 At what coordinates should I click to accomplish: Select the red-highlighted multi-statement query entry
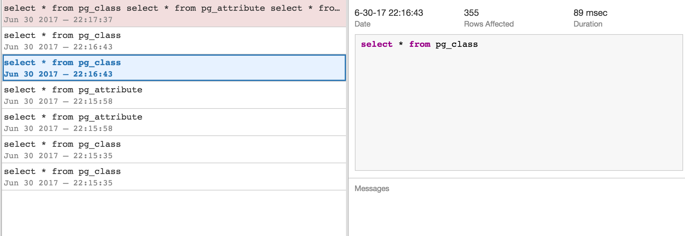(x=173, y=14)
